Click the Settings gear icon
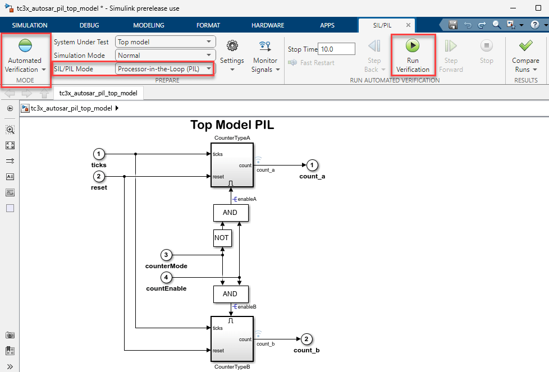This screenshot has height=372, width=549. point(232,46)
